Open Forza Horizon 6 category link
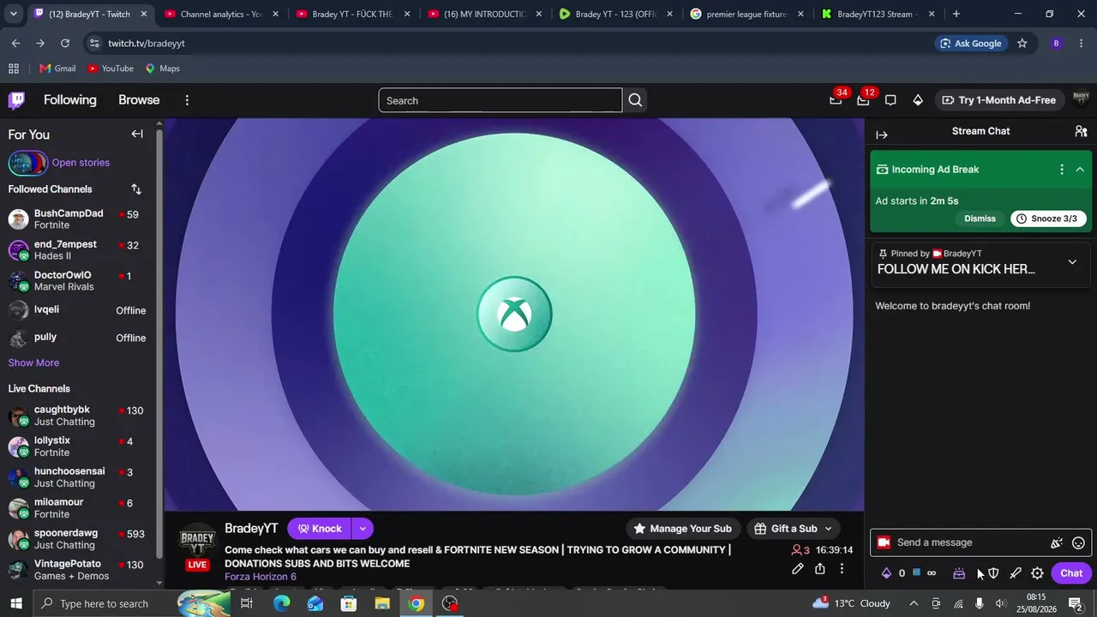Screen dimensions: 1097x617 [261, 577]
